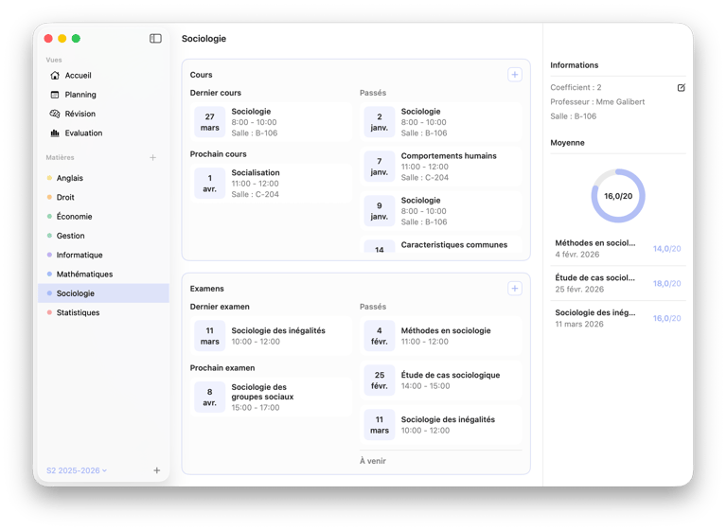Edit the Informations section details
The height and width of the screenshot is (531, 727).
click(x=681, y=88)
